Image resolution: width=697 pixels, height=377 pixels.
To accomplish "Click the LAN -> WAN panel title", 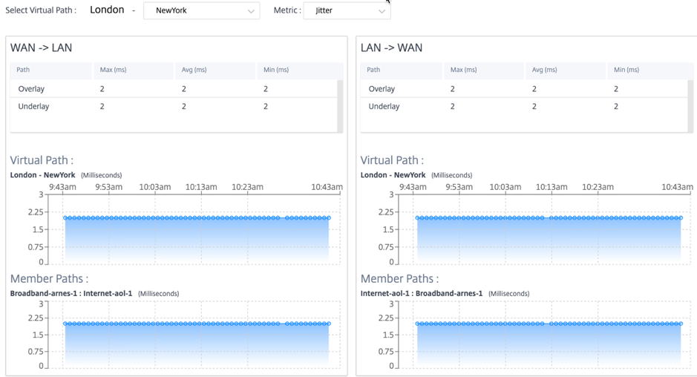I will 391,47.
